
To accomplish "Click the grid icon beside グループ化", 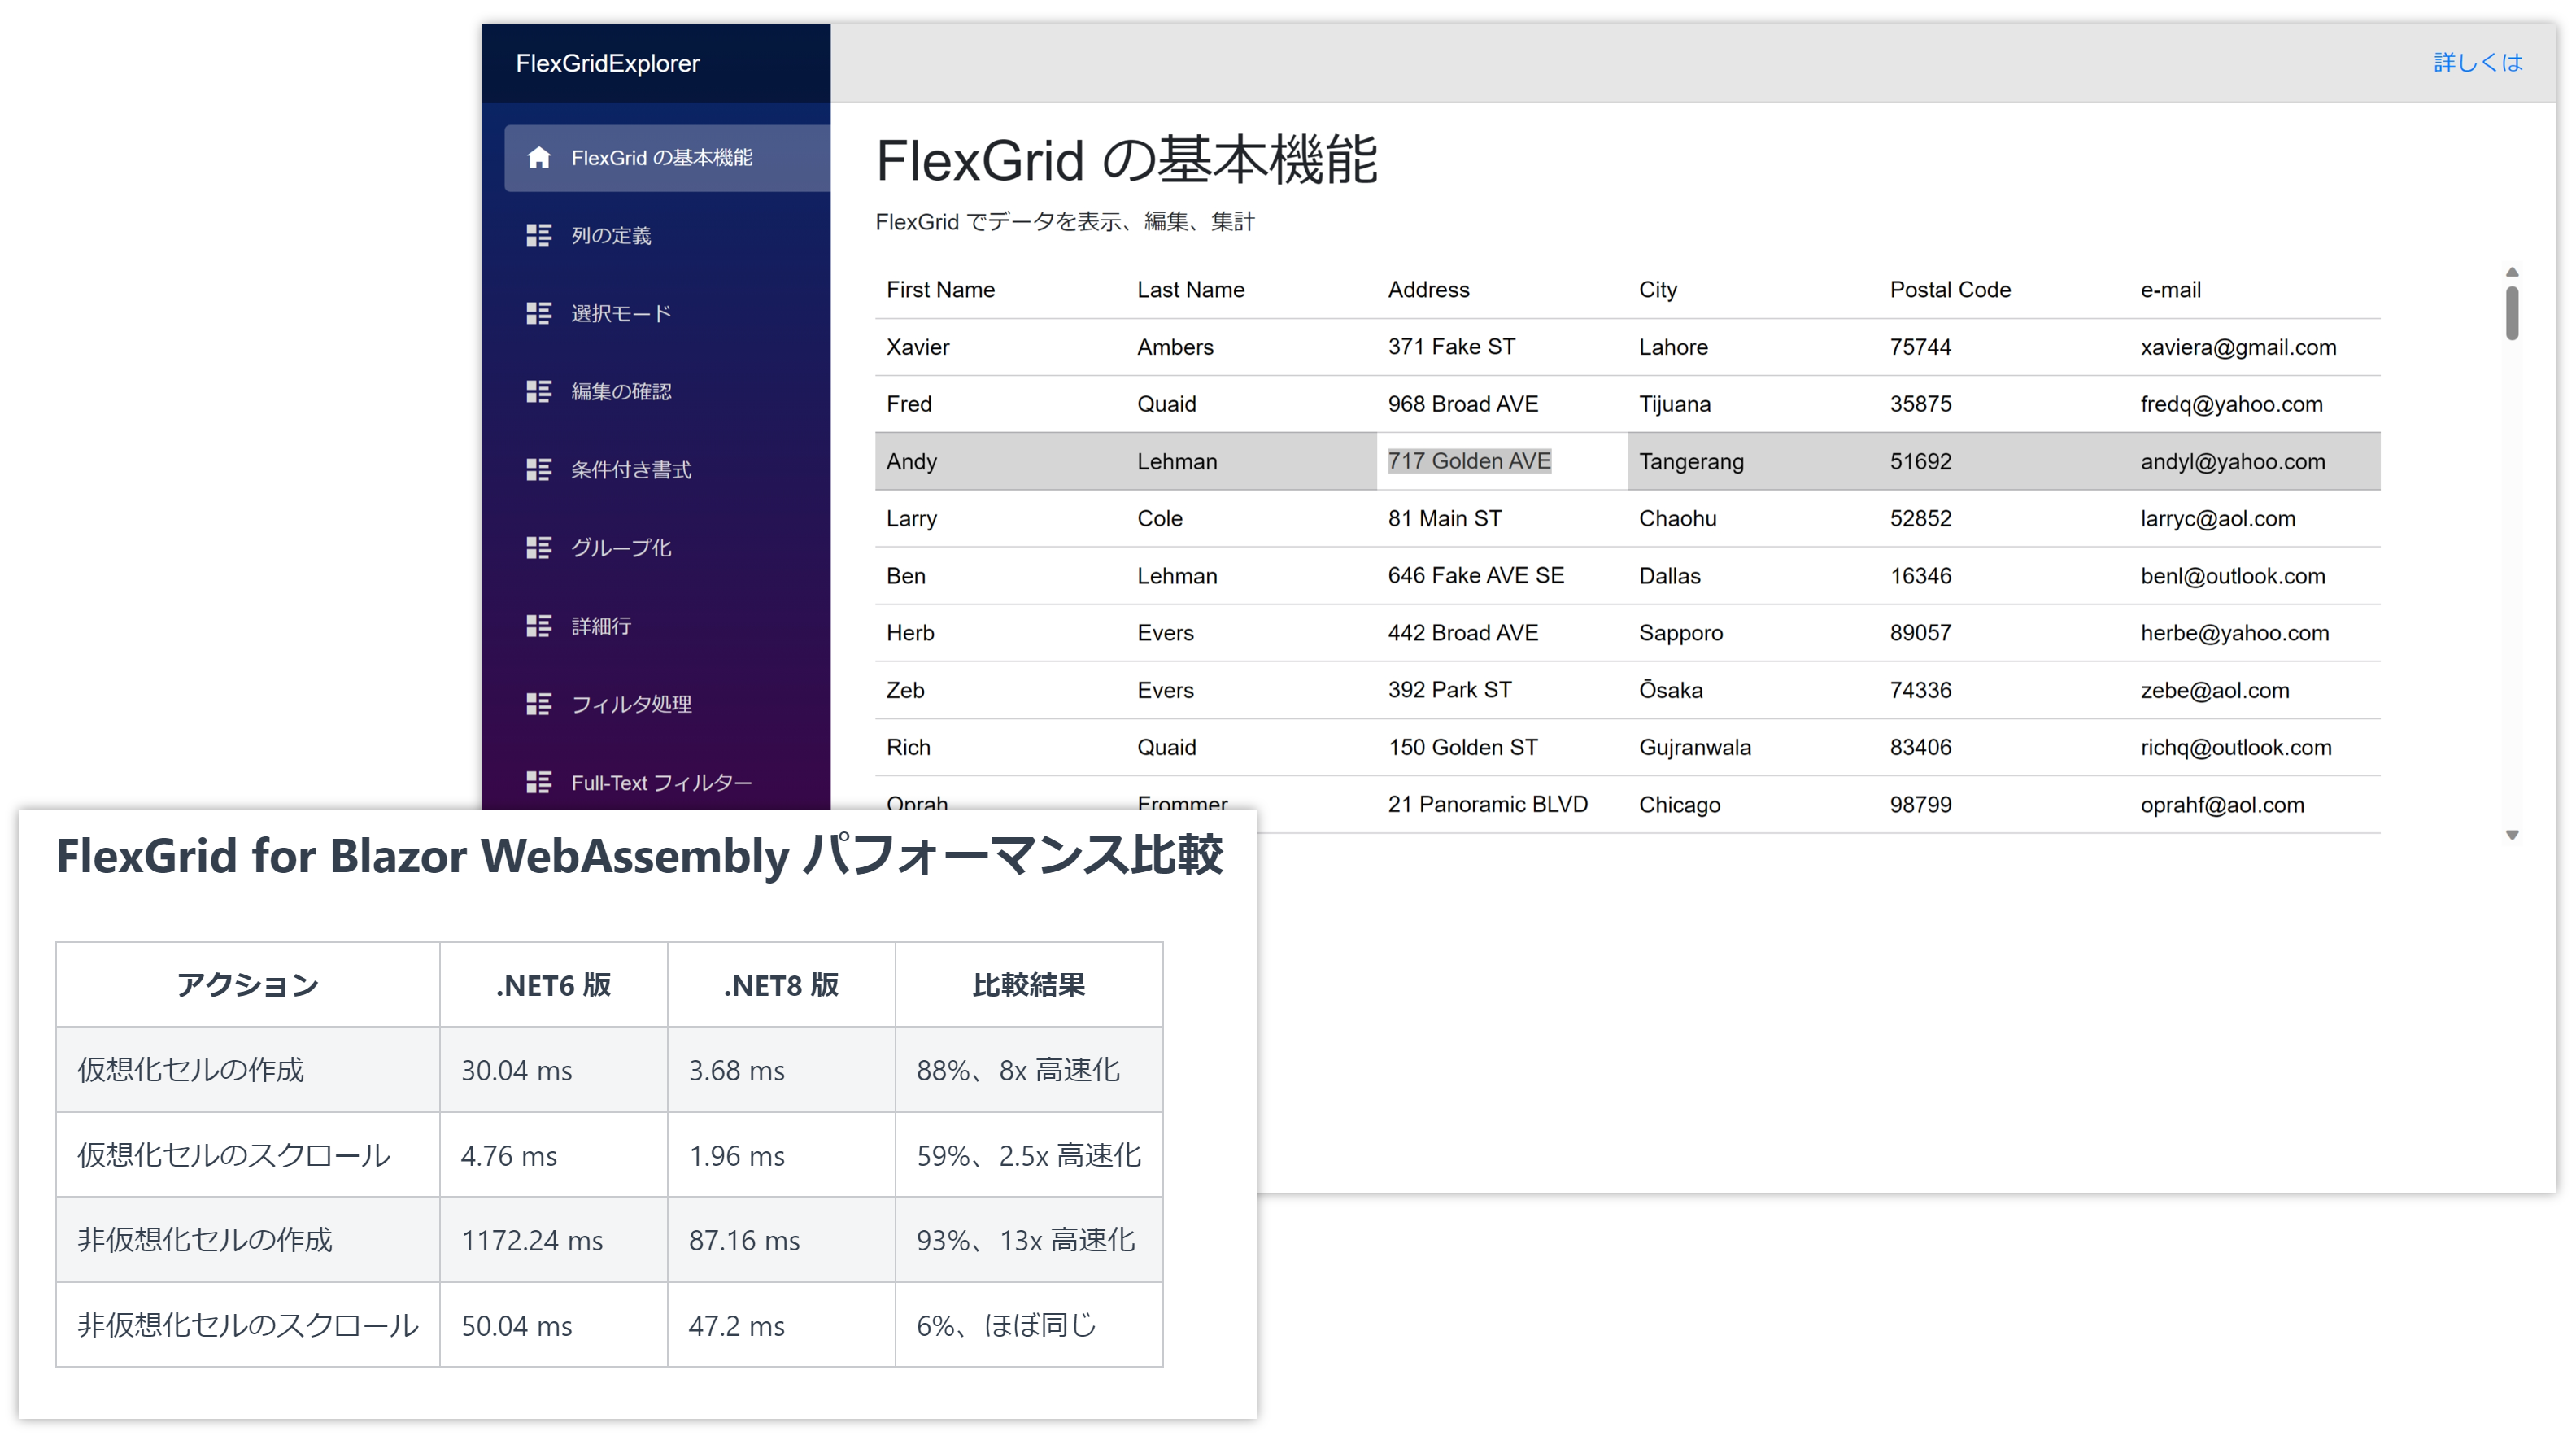I will (x=539, y=547).
